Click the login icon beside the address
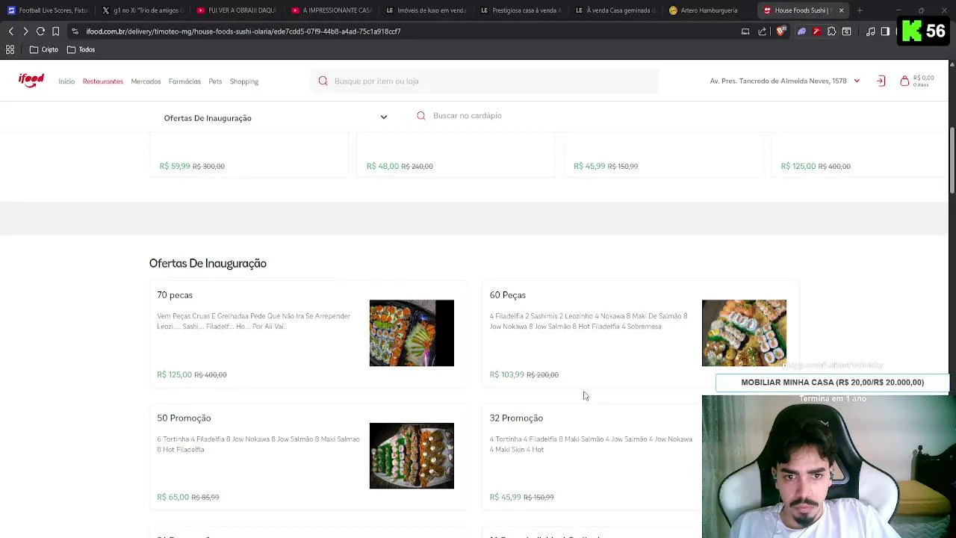Image resolution: width=956 pixels, height=538 pixels. pos(881,81)
